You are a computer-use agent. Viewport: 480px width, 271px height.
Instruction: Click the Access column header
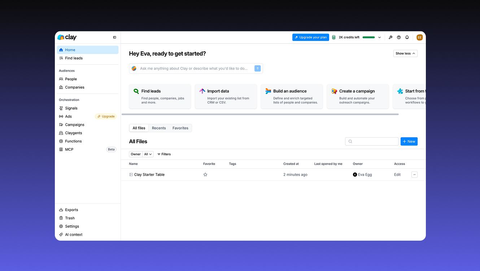[x=400, y=164]
